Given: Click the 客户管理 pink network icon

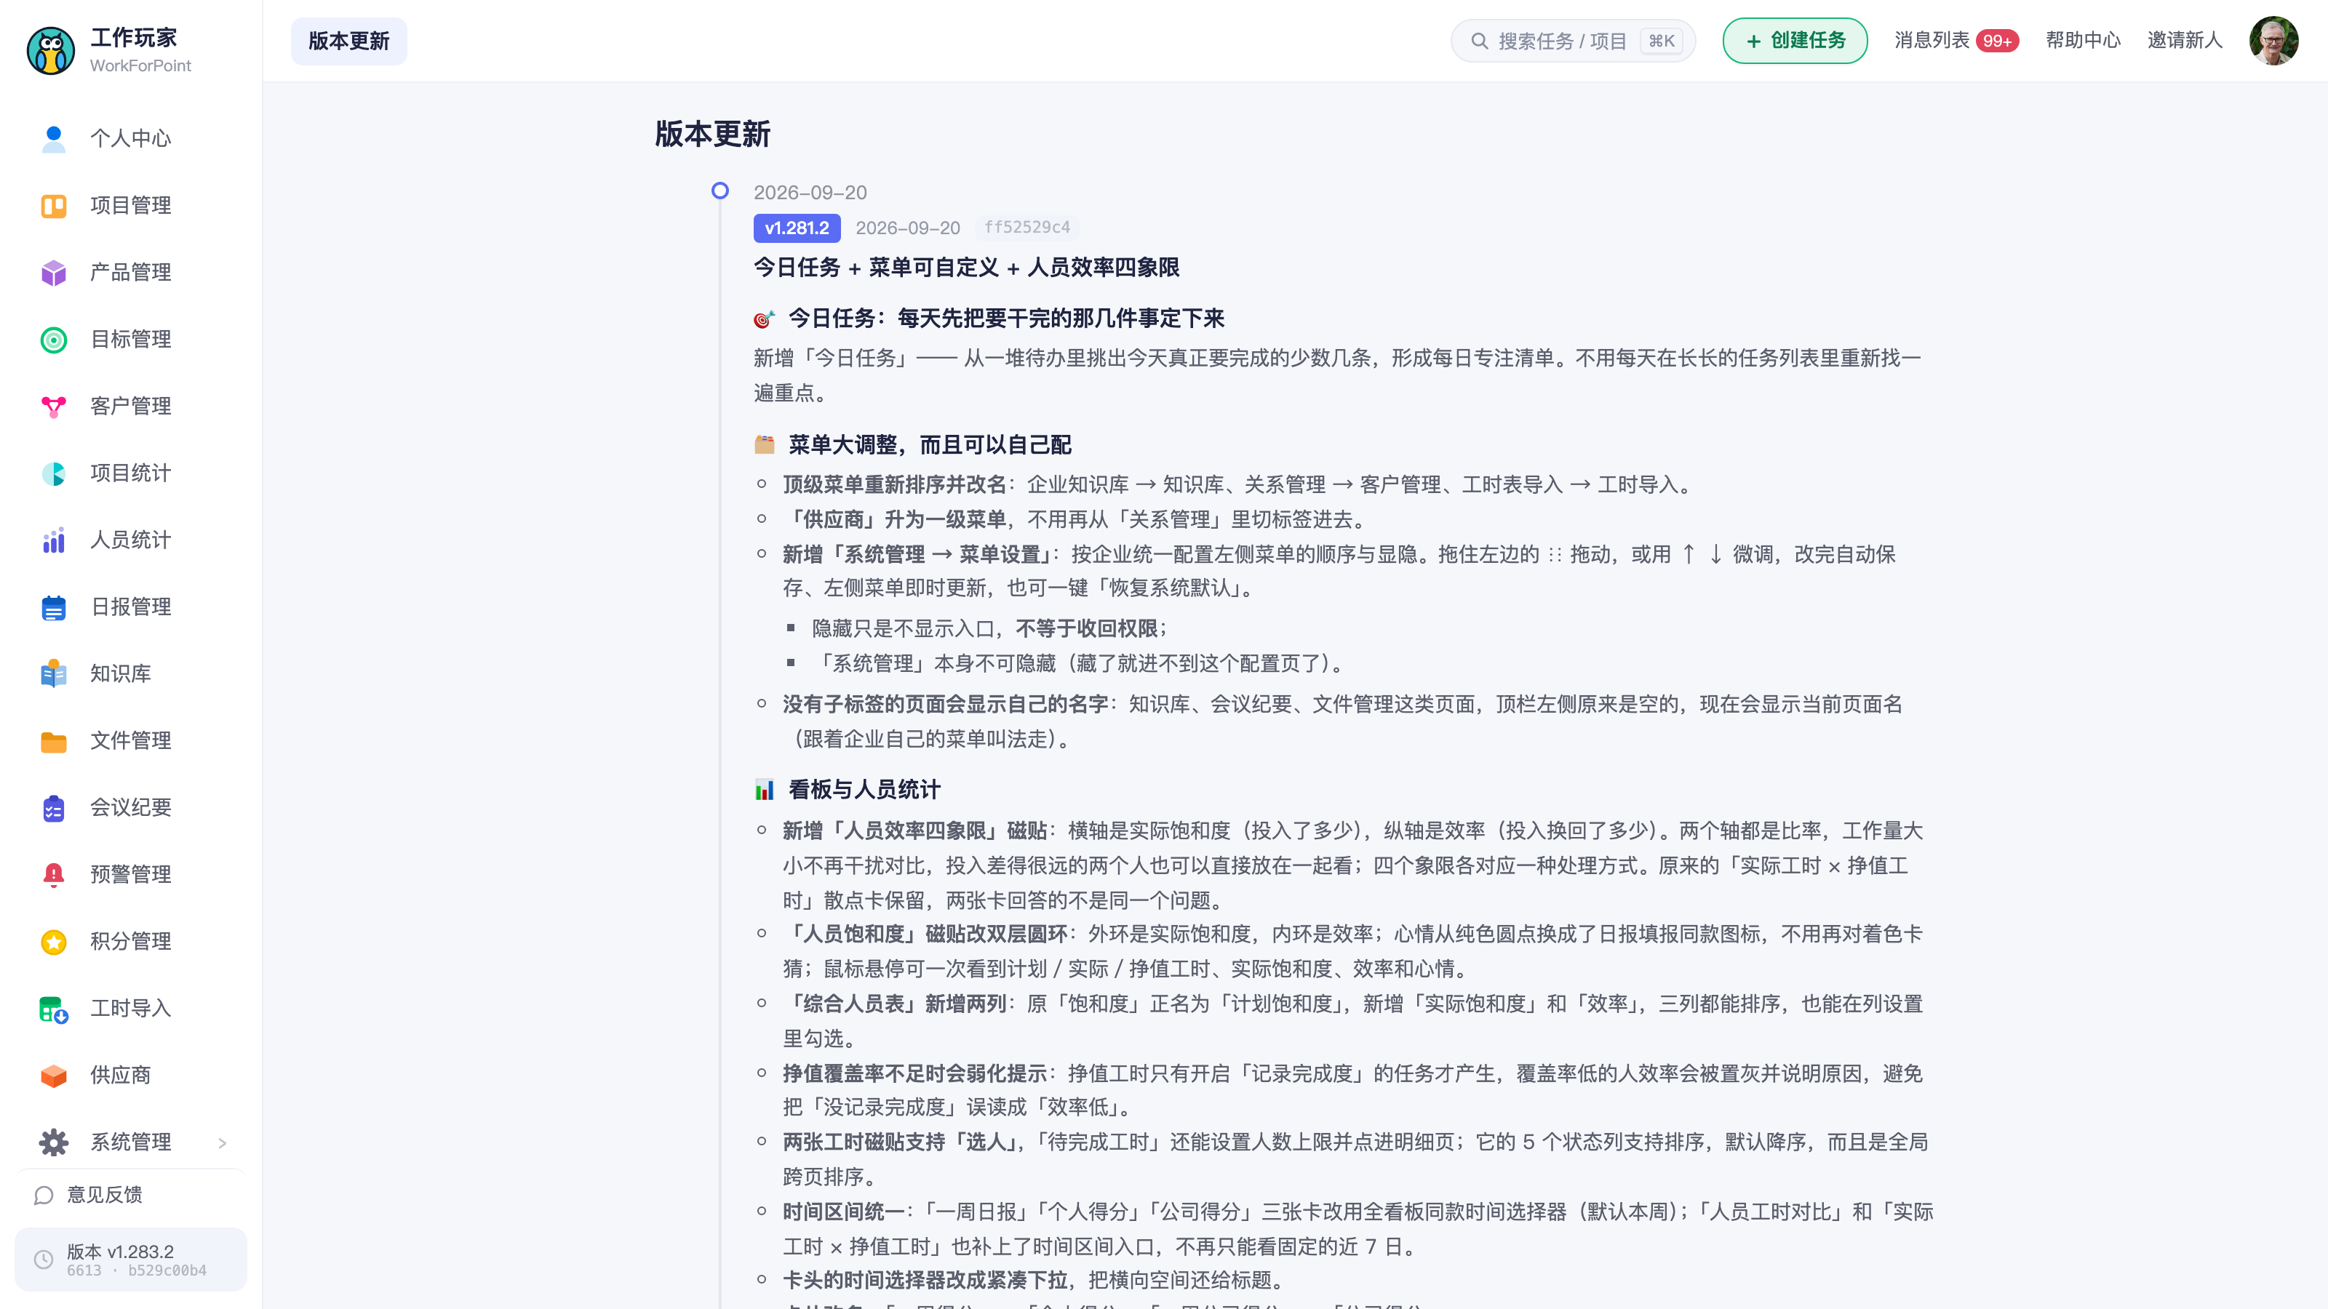Looking at the screenshot, I should tap(53, 406).
